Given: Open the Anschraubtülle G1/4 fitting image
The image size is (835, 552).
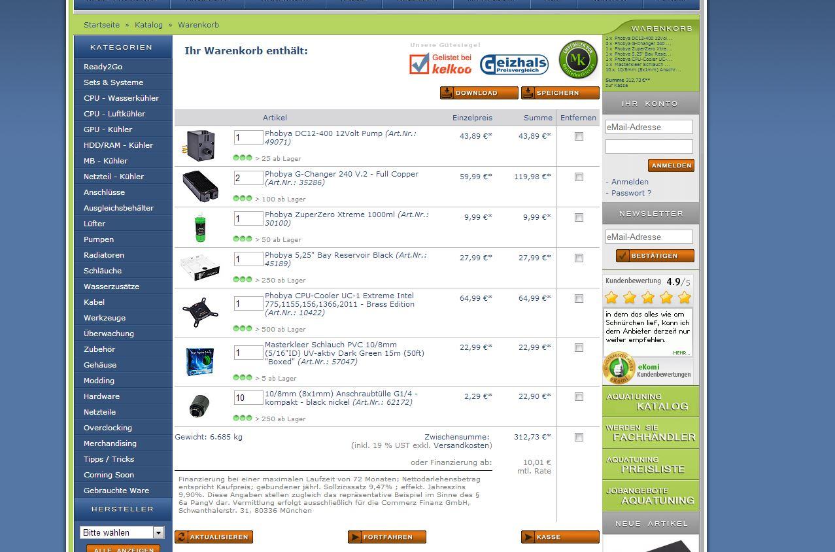Looking at the screenshot, I should click(200, 406).
